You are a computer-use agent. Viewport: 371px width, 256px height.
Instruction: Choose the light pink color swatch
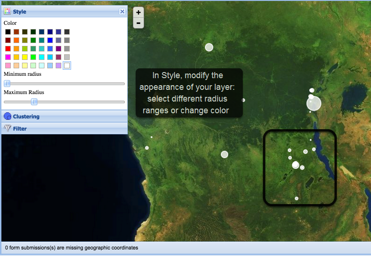(8, 66)
